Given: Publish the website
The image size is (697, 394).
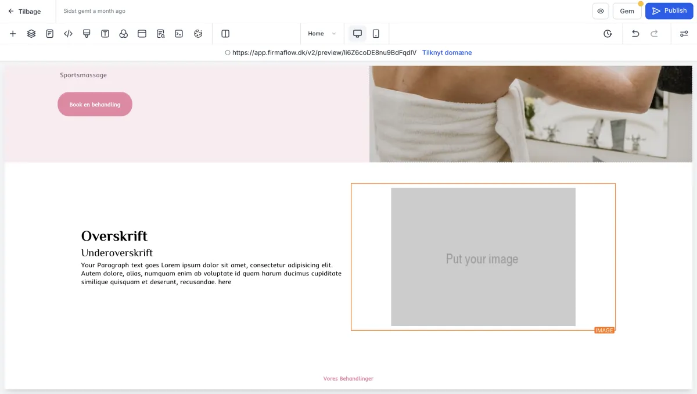Looking at the screenshot, I should tap(669, 11).
